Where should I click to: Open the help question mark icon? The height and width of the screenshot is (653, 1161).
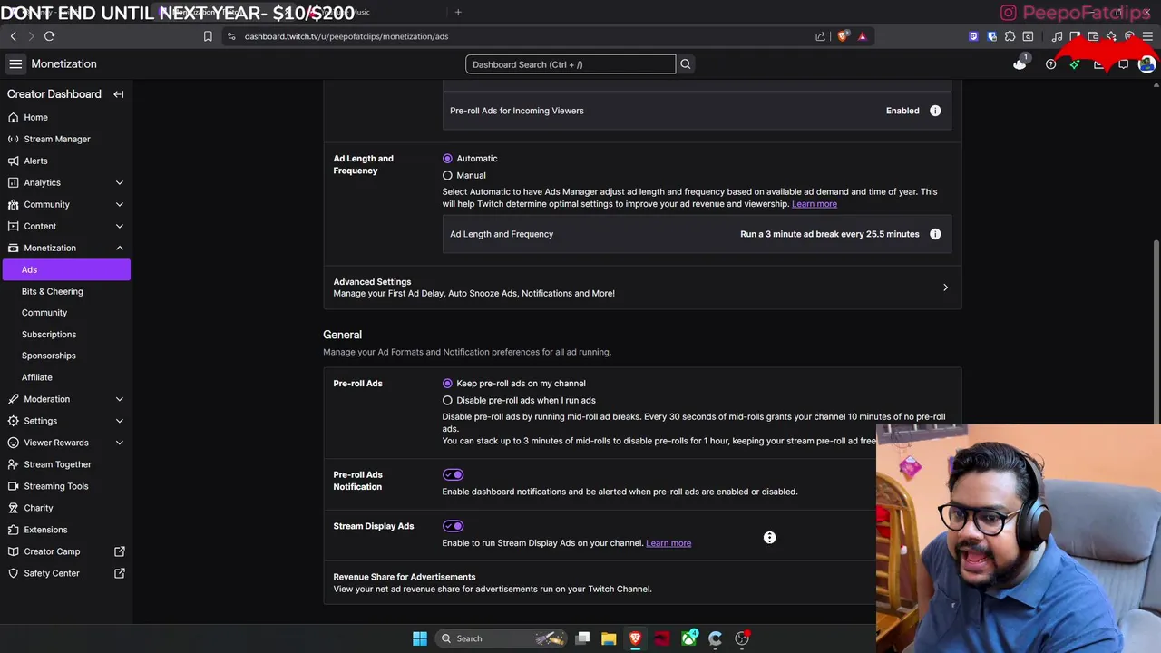pos(1050,63)
